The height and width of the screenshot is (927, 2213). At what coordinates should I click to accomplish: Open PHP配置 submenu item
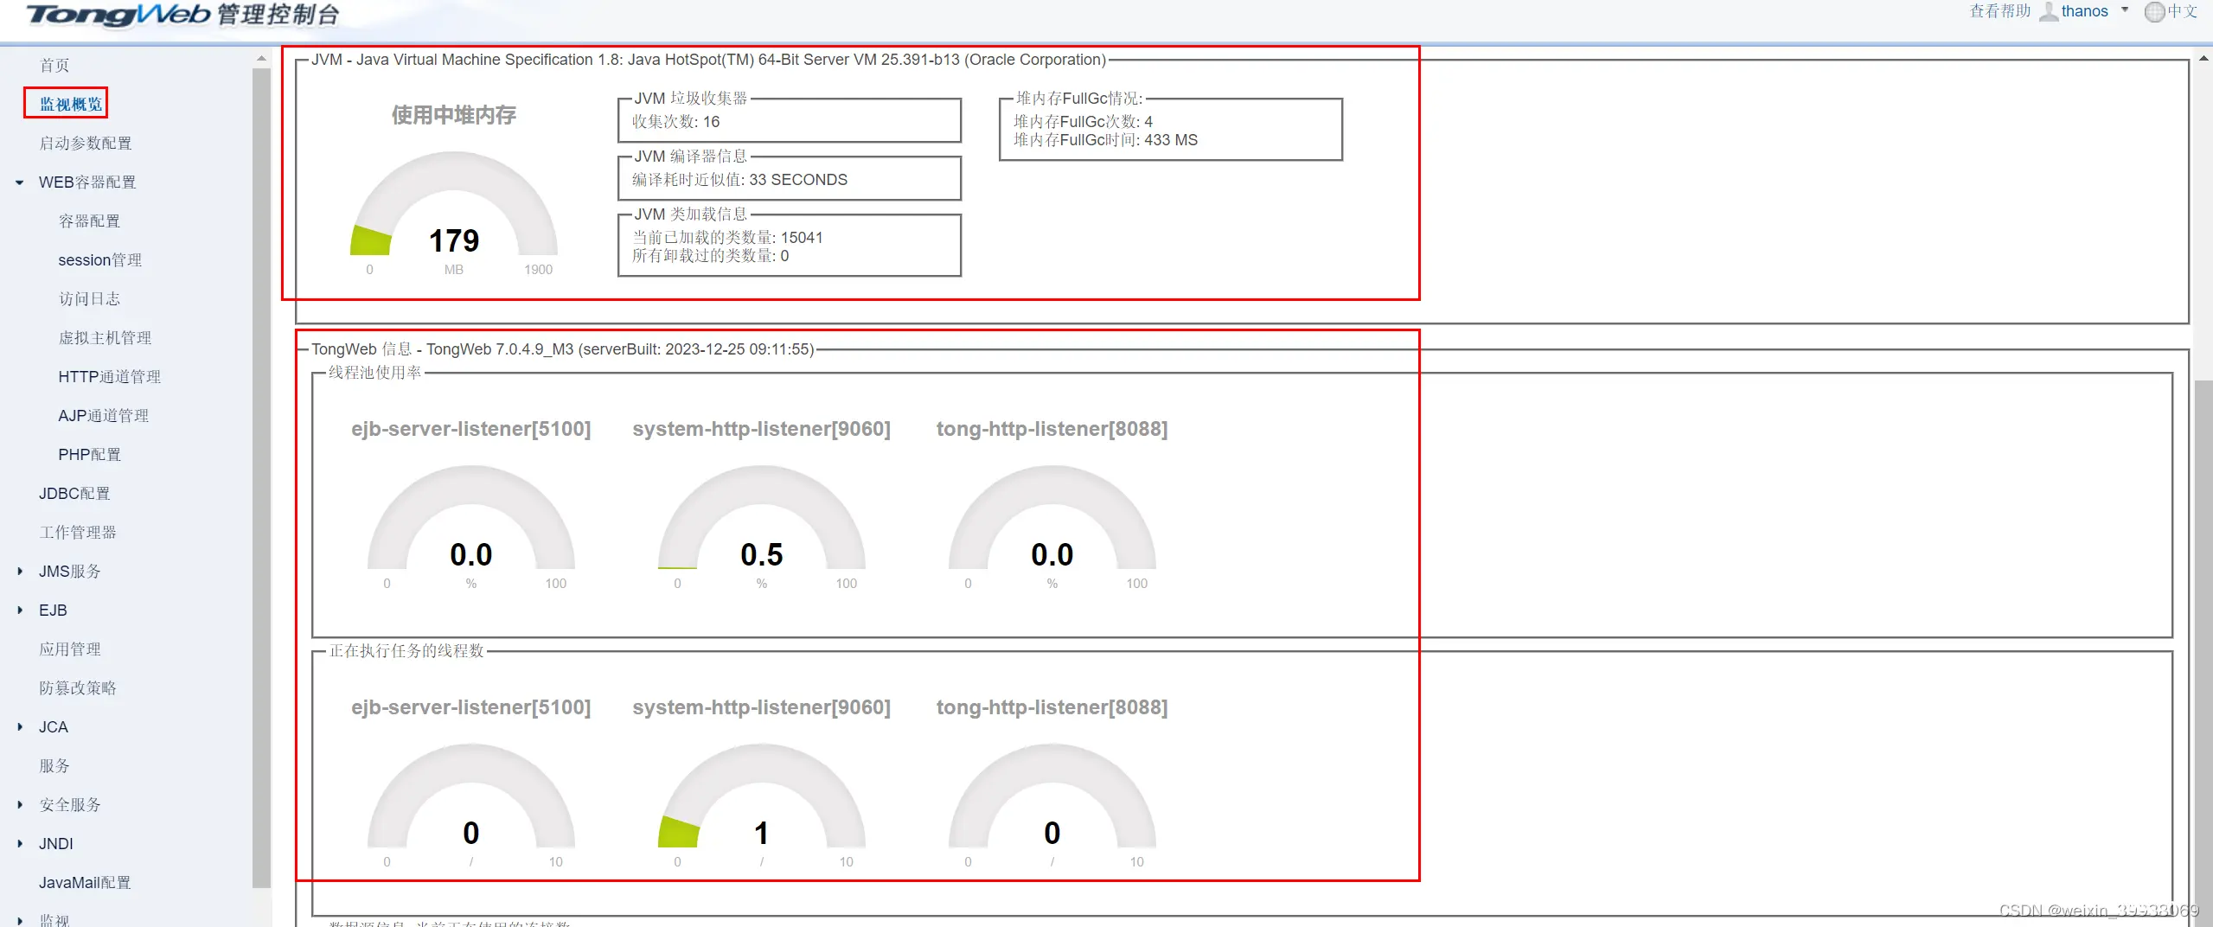89,455
